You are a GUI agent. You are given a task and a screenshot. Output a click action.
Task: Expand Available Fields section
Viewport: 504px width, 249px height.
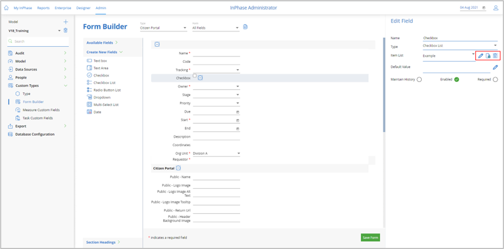click(102, 42)
